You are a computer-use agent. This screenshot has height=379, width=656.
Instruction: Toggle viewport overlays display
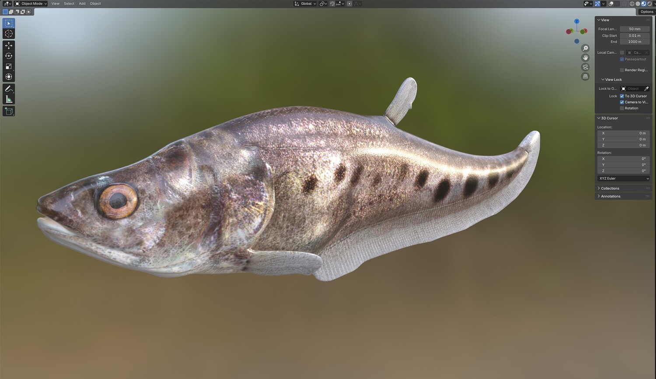point(611,3)
